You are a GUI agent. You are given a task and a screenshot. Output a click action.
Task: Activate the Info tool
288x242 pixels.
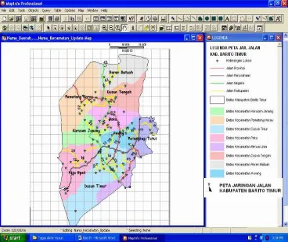(x=133, y=28)
